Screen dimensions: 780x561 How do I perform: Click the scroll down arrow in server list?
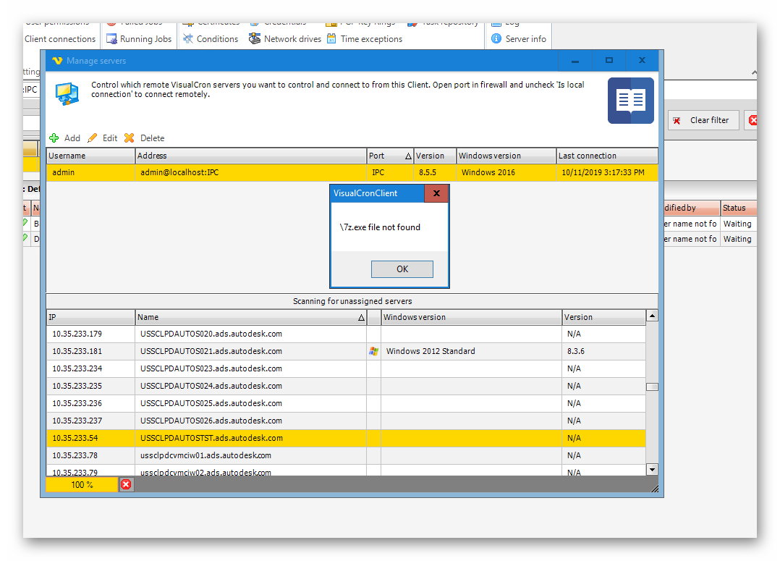[652, 470]
